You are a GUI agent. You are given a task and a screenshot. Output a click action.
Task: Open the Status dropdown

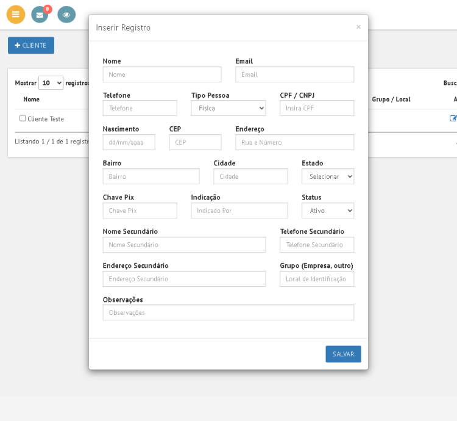[328, 210]
